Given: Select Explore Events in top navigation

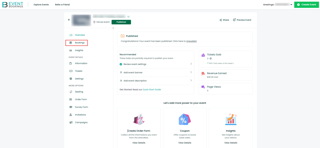Looking at the screenshot, I should [41, 5].
